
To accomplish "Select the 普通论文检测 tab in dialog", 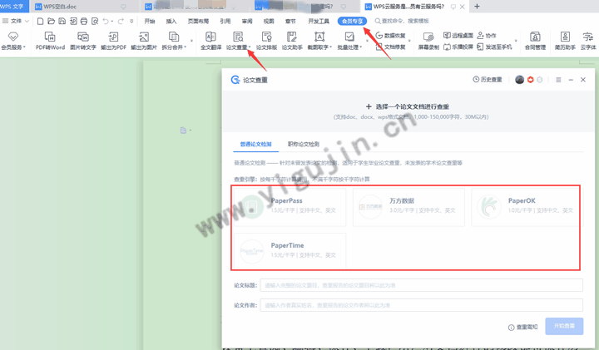I will coord(255,144).
